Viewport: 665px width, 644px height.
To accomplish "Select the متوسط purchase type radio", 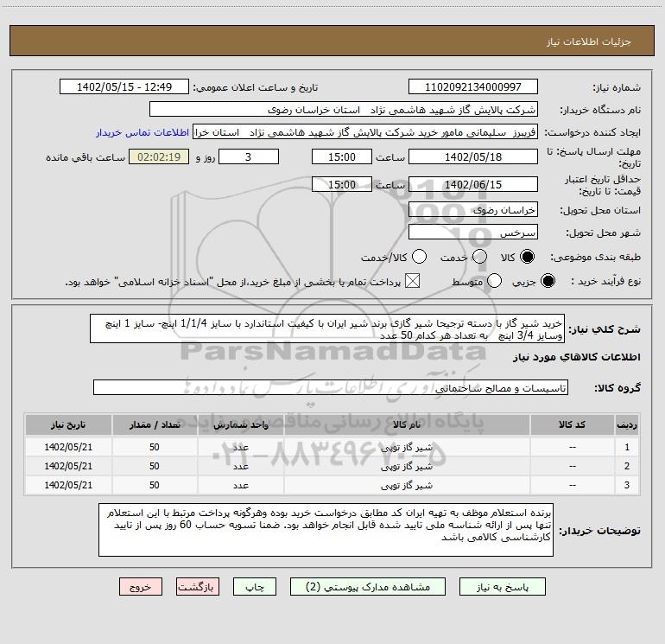I will click(x=494, y=281).
